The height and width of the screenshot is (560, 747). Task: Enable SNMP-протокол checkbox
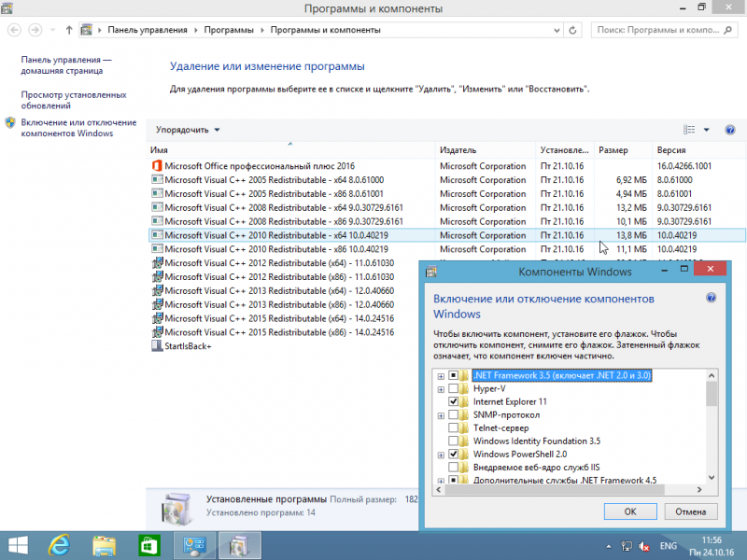pyautogui.click(x=453, y=414)
